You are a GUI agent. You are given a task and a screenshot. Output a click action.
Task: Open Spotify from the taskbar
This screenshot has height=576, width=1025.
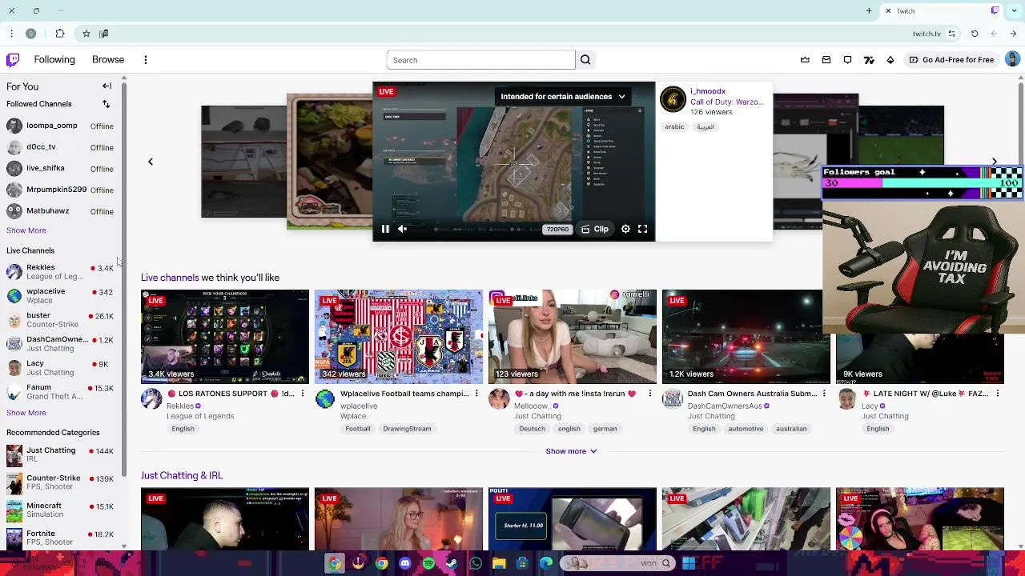(428, 564)
